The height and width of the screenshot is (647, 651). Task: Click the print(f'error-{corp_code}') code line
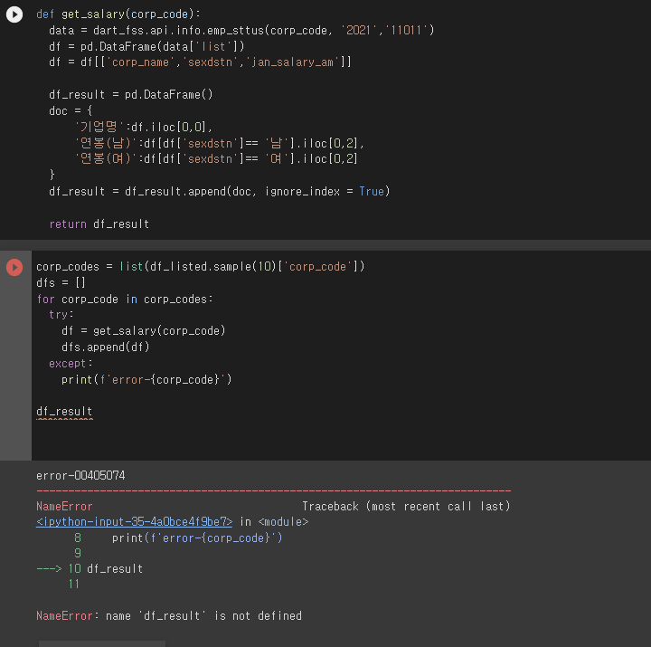tap(146, 379)
